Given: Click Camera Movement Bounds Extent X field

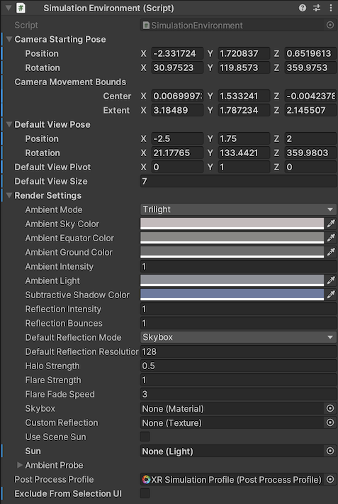Looking at the screenshot, I should point(177,110).
